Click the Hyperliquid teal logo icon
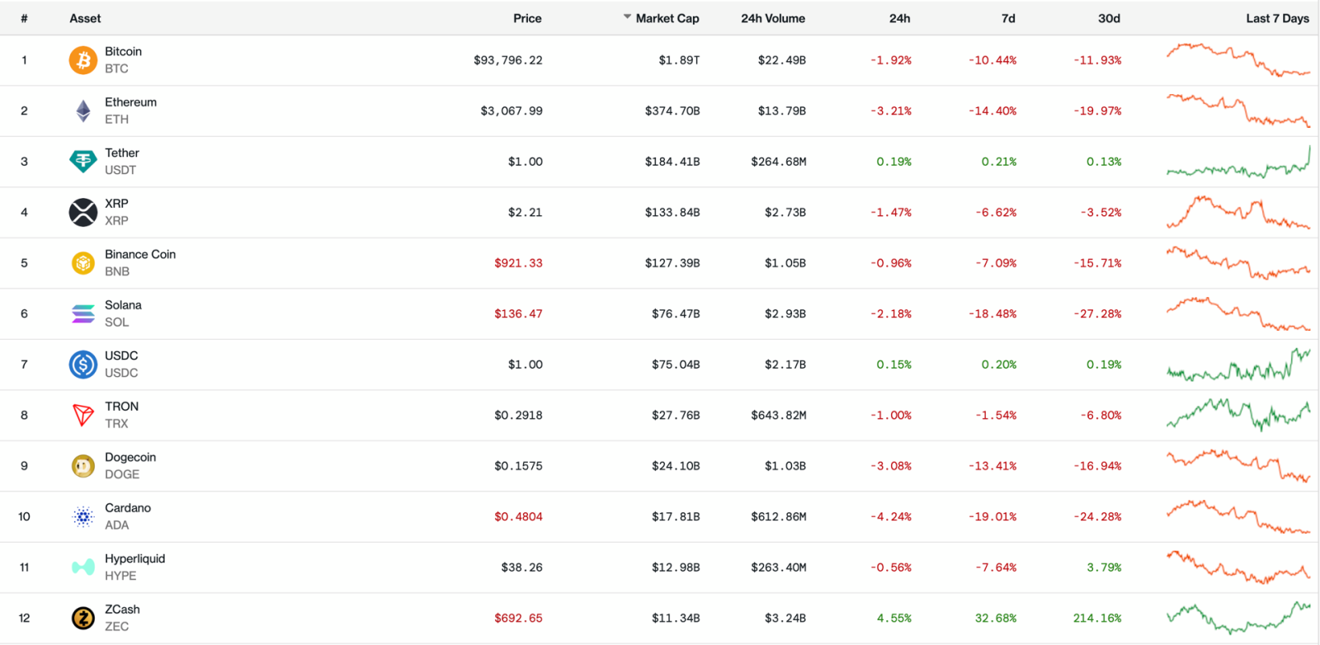 tap(82, 567)
